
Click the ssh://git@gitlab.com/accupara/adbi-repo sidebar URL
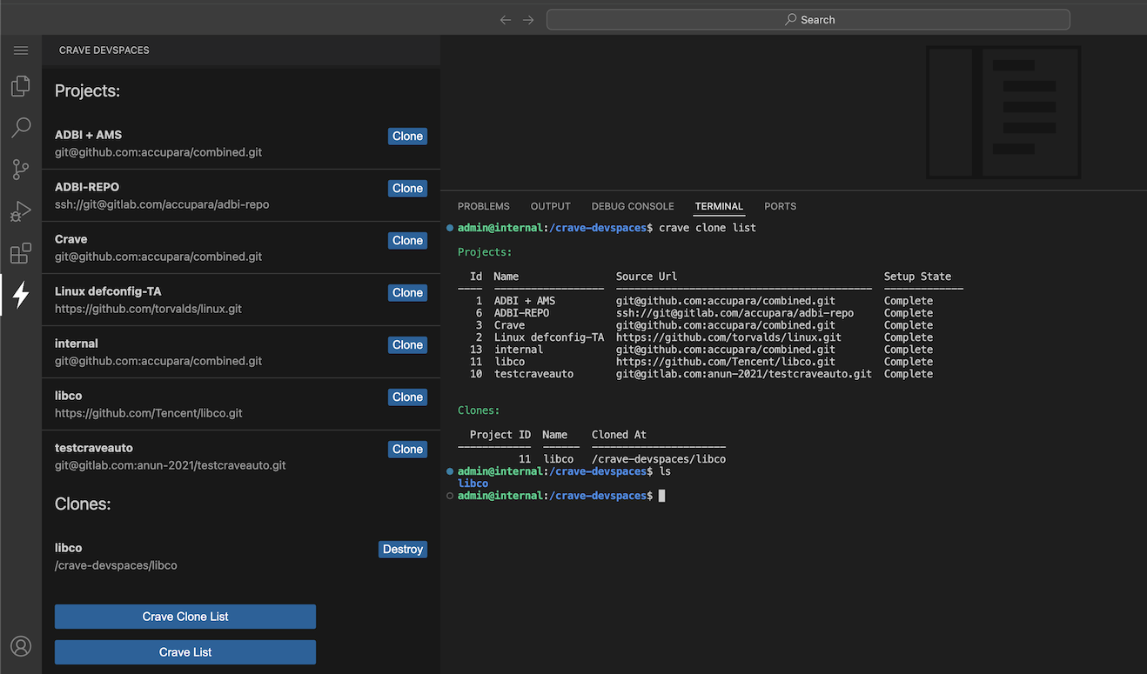click(x=162, y=204)
